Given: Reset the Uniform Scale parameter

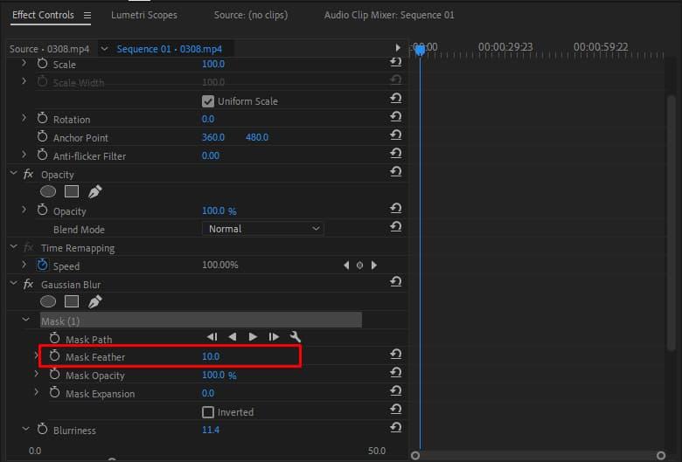Looking at the screenshot, I should point(396,99).
